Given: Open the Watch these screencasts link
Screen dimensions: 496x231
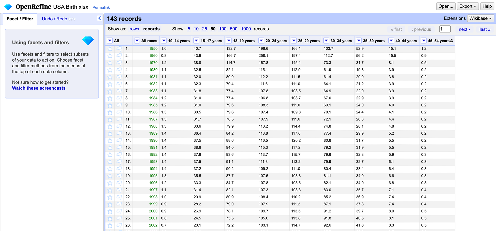Looking at the screenshot, I should pos(39,88).
